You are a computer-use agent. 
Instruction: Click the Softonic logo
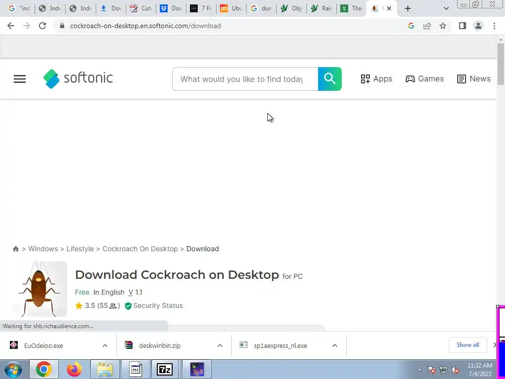pos(78,78)
